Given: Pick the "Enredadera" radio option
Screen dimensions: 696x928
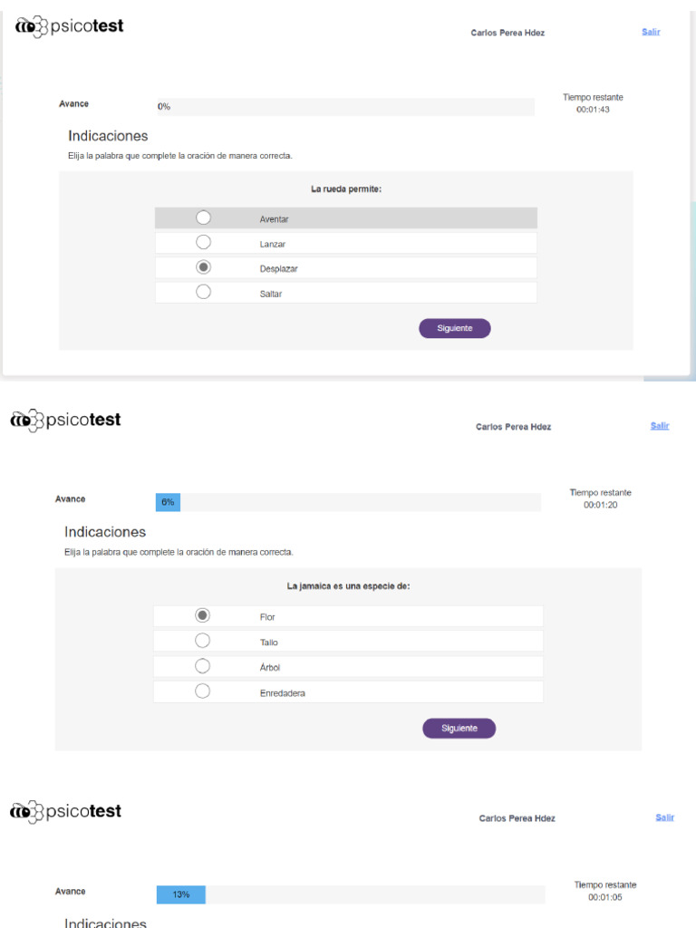Looking at the screenshot, I should [203, 691].
